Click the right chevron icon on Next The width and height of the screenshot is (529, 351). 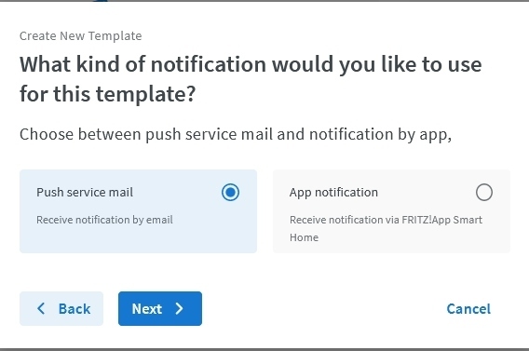tap(179, 308)
